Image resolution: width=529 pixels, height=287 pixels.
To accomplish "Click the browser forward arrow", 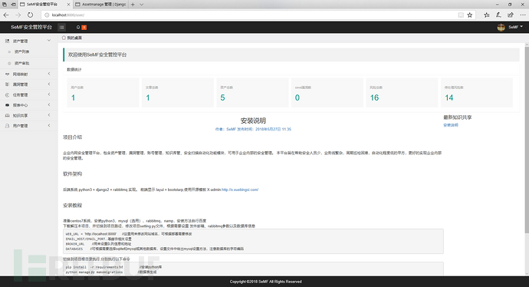I will (18, 15).
